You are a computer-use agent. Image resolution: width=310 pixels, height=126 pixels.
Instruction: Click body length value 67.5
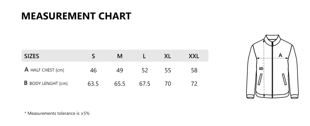(145, 84)
